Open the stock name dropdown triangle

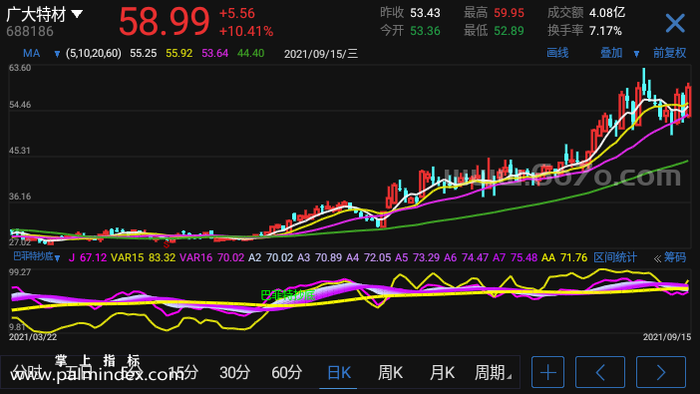(x=77, y=14)
